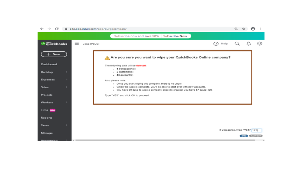Open the browser profile avatar icon
The width and height of the screenshot is (303, 170).
pyautogui.click(x=253, y=29)
